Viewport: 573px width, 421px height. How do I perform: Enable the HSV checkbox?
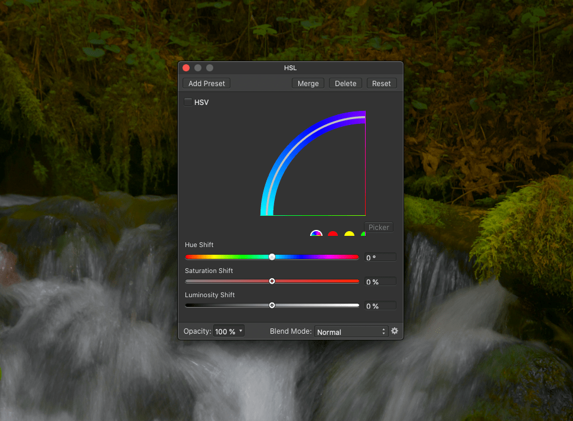point(188,102)
